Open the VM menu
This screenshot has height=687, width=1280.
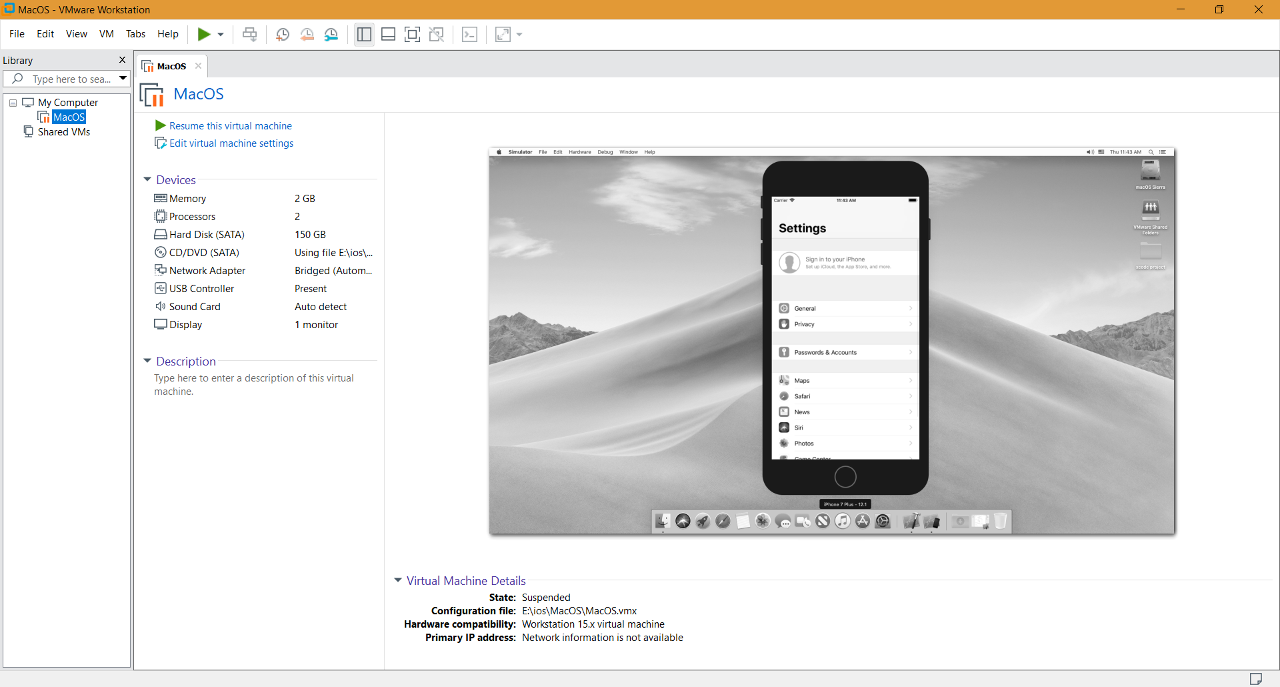click(x=107, y=34)
